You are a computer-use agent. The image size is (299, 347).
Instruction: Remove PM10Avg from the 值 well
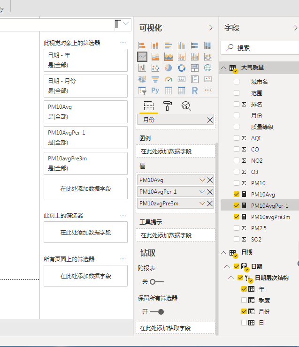coord(210,180)
